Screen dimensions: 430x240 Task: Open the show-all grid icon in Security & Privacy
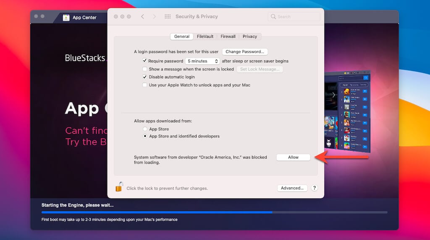168,17
